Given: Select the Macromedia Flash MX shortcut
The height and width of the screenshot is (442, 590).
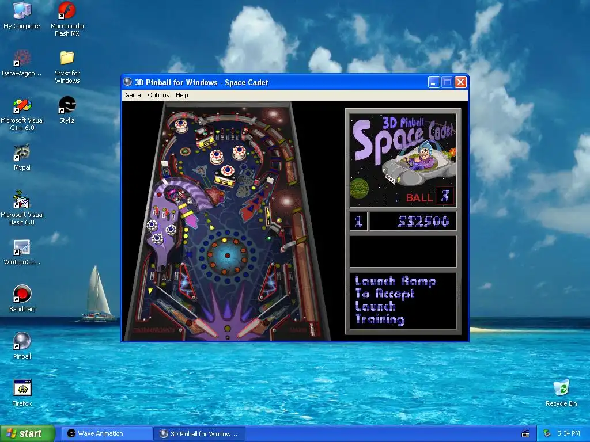Looking at the screenshot, I should [x=67, y=19].
